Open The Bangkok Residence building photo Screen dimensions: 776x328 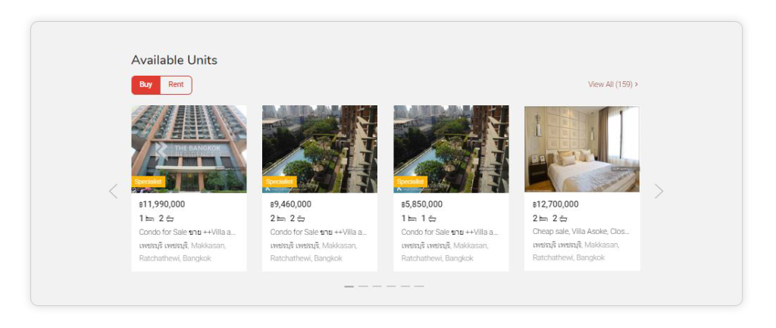pyautogui.click(x=189, y=148)
